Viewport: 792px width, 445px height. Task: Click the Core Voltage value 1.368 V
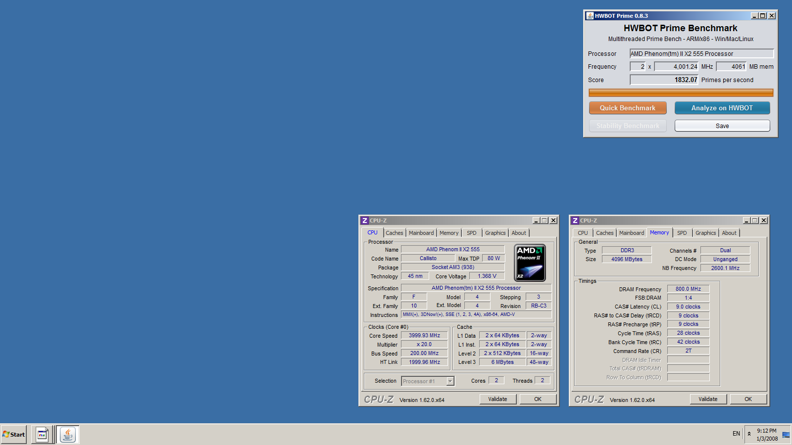[487, 276]
